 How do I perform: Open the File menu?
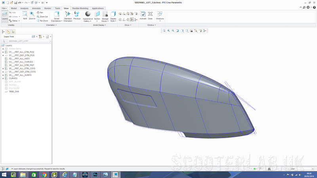pos(4,8)
